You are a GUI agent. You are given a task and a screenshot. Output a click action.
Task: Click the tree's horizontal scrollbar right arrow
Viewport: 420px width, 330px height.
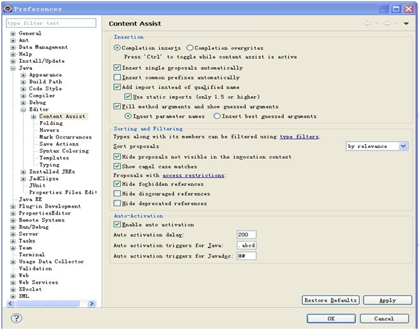coord(91,304)
